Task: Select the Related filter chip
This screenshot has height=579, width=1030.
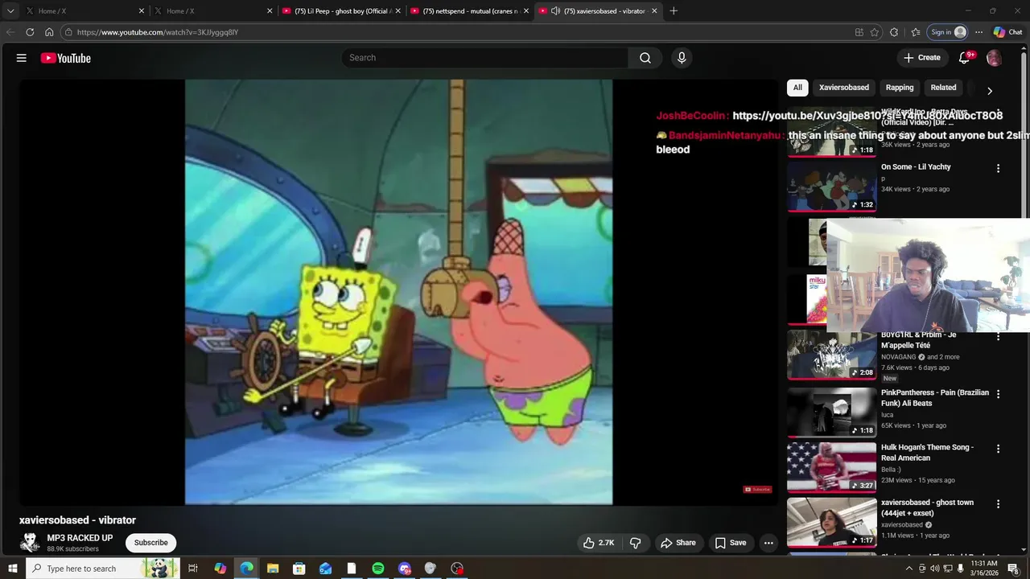Action: (943, 88)
